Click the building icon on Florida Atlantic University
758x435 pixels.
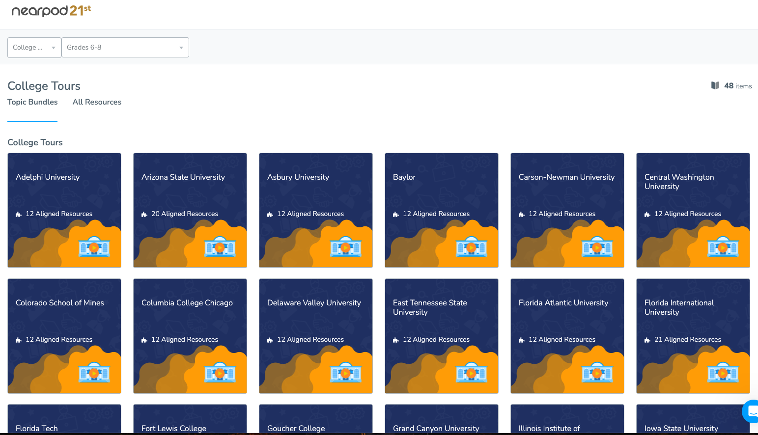click(x=597, y=373)
